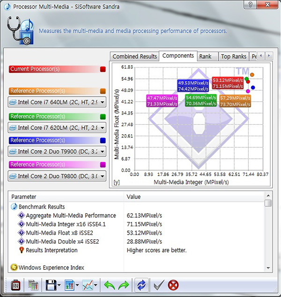This screenshot has height=297, width=281.
Task: Open the bar chart icon's dropdown arrow
Action: [x=77, y=285]
